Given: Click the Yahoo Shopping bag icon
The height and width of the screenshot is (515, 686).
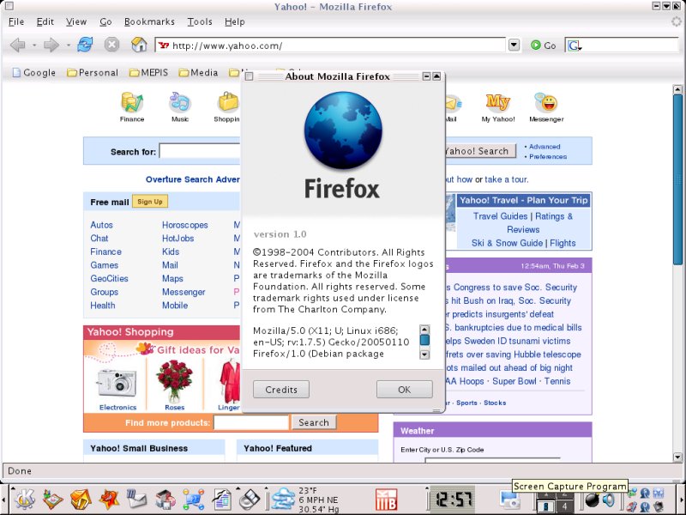Looking at the screenshot, I should pos(228,102).
